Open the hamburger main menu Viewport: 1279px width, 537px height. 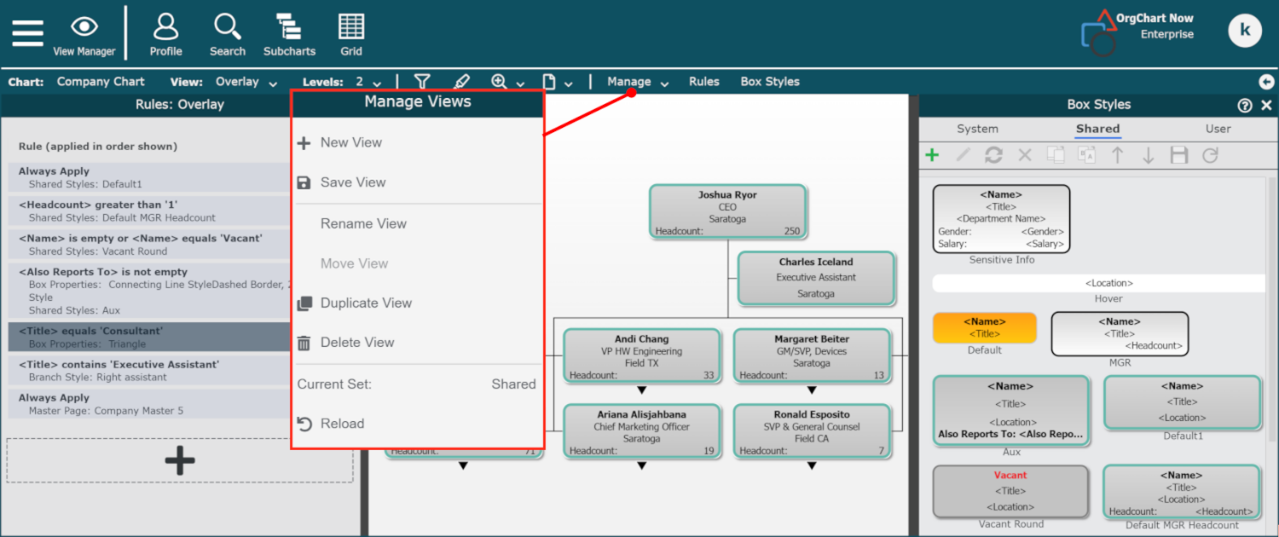coord(27,33)
